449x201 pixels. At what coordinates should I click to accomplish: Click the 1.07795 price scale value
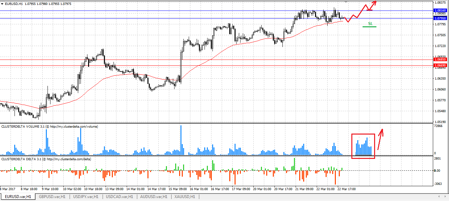440,24
